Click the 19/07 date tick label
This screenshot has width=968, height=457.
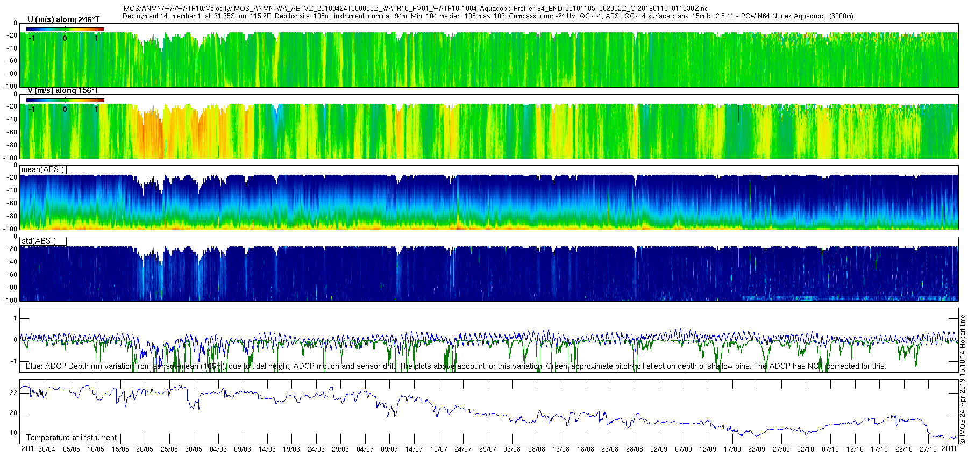[x=439, y=449]
